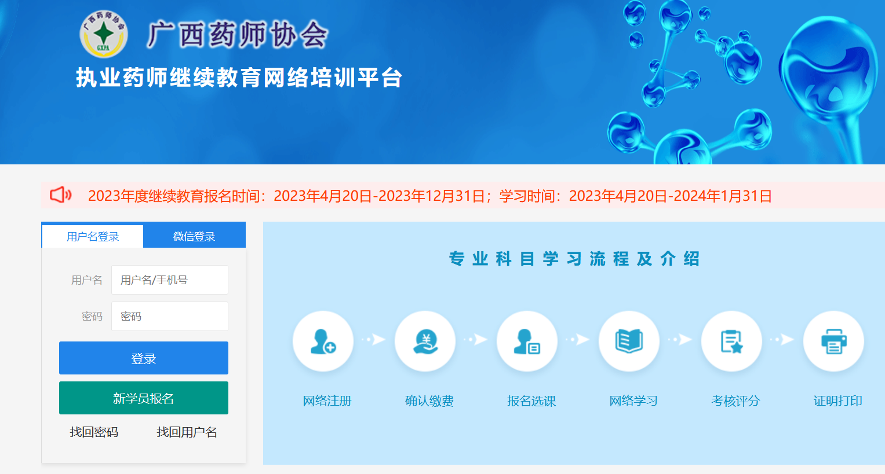Viewport: 885px width, 474px height.
Task: Click the 网络注册 registration step icon
Action: [323, 341]
